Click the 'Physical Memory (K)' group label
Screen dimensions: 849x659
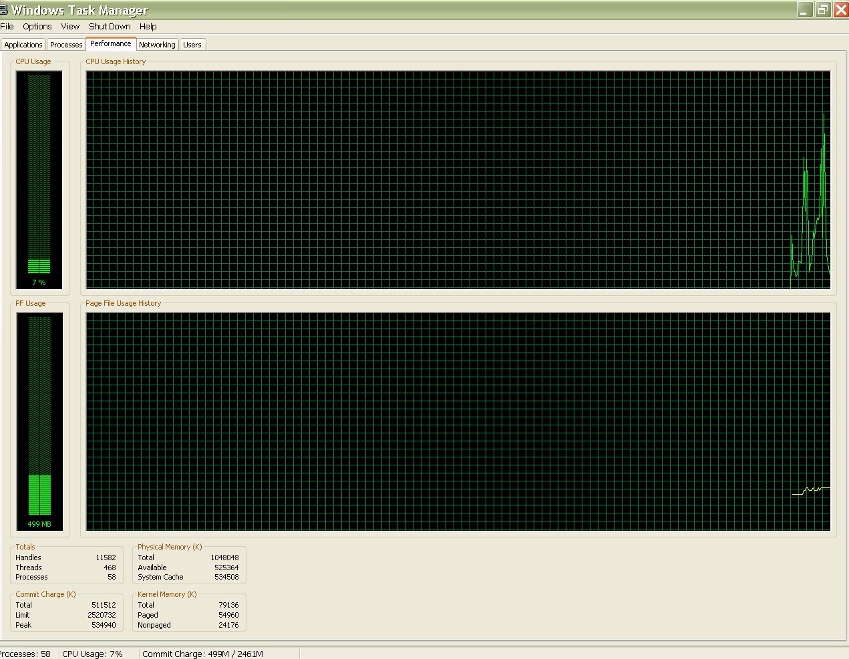click(170, 547)
